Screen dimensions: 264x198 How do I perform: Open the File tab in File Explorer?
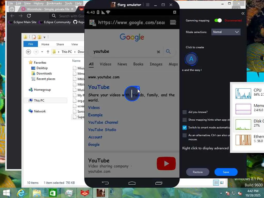[31, 44]
